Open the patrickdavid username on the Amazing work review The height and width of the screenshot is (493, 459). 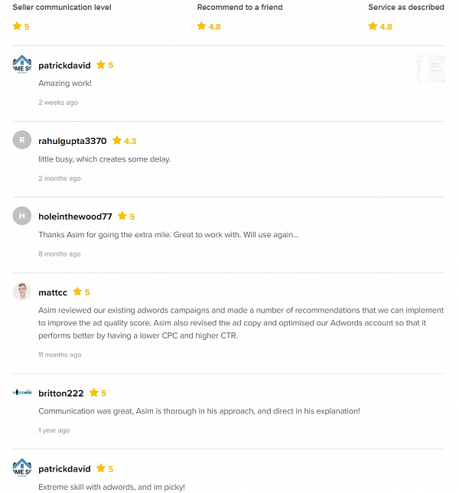click(64, 65)
